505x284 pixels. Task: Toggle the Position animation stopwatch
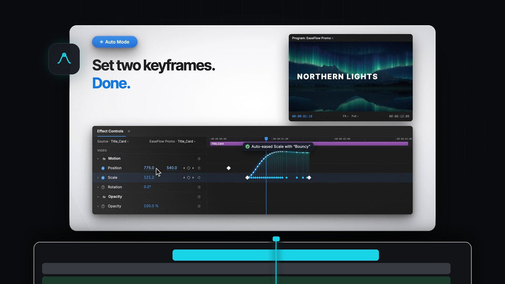pos(103,168)
